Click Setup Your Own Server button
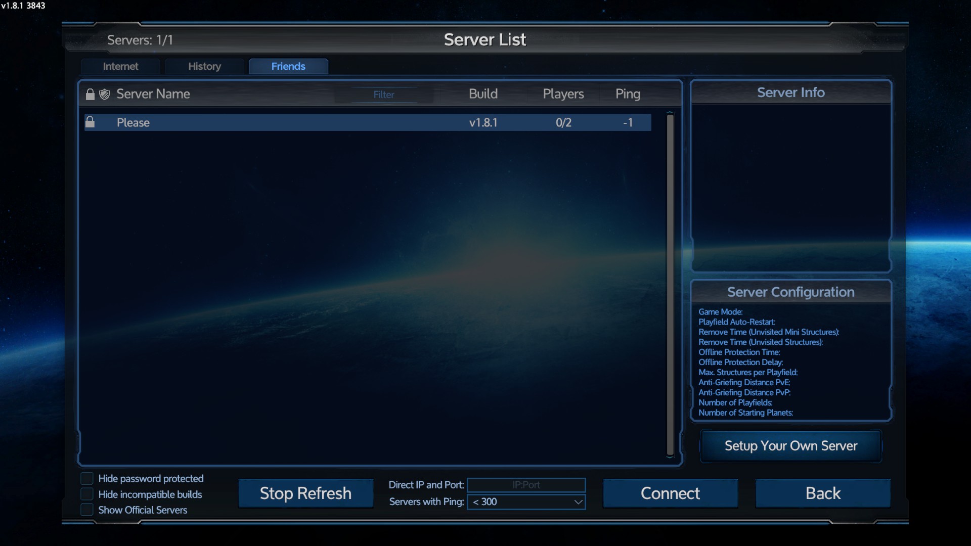Screen dimensions: 971x546 pos(790,446)
